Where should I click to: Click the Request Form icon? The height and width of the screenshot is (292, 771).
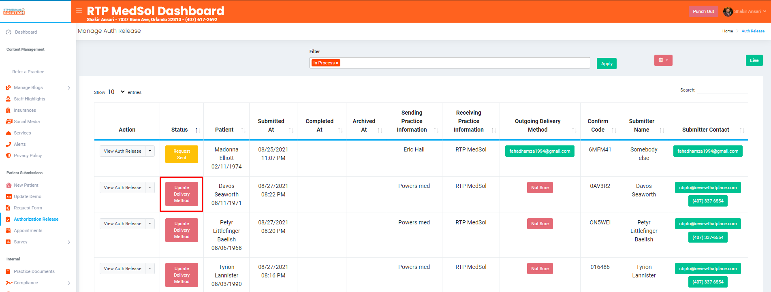(x=9, y=208)
